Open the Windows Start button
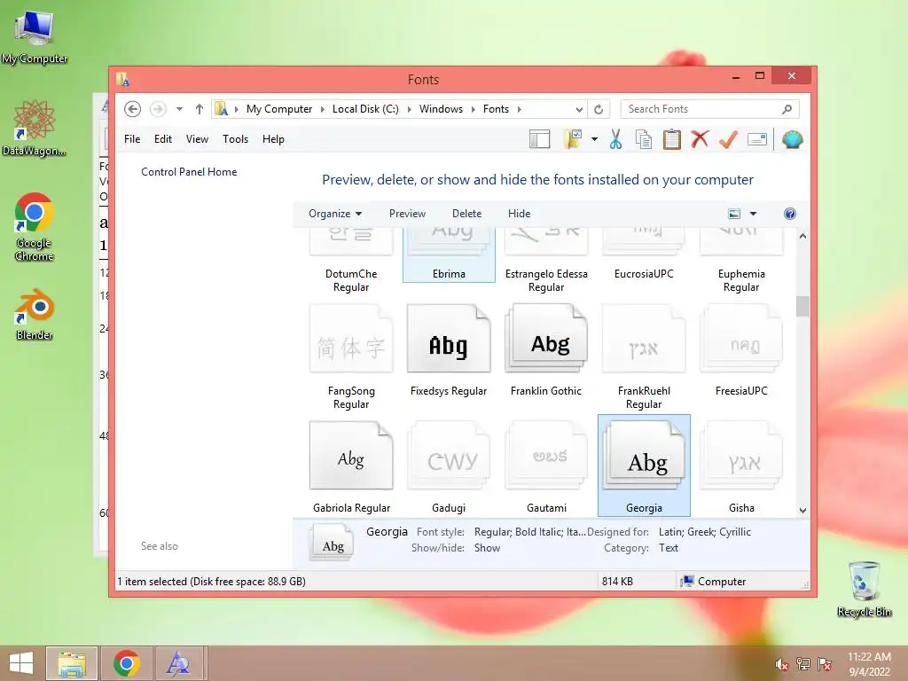 pyautogui.click(x=21, y=663)
